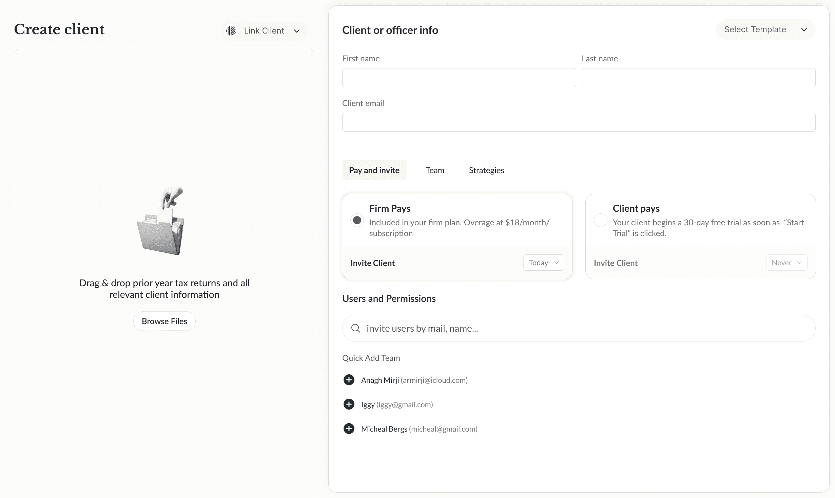Select the Firm Pays radio option

click(357, 221)
